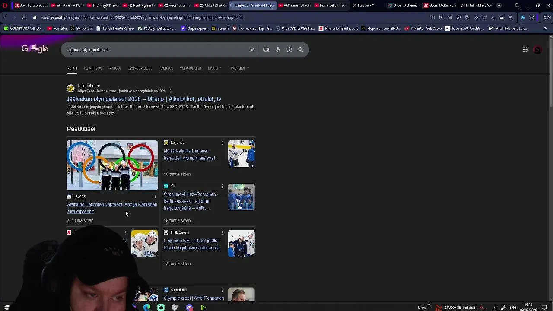The image size is (553, 311).
Task: Open options dots on Granlund kapteeni card
Action: pos(155,196)
